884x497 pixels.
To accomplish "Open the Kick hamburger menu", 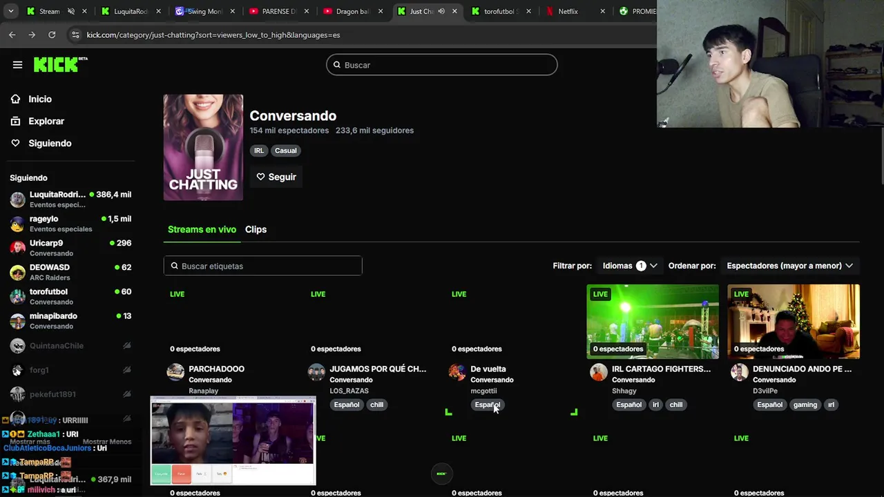I will point(17,65).
